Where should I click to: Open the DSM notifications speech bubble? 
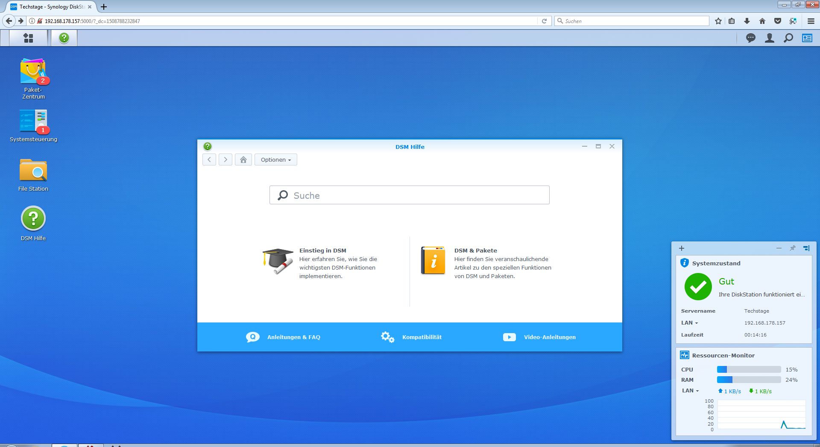(750, 38)
